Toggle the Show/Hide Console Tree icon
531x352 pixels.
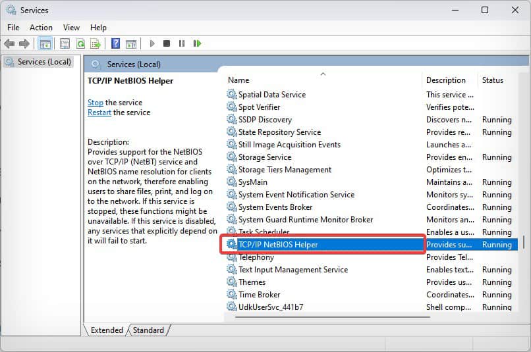coord(45,43)
